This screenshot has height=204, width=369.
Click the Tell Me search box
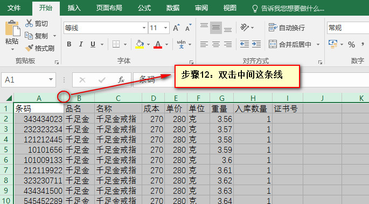(x=288, y=9)
